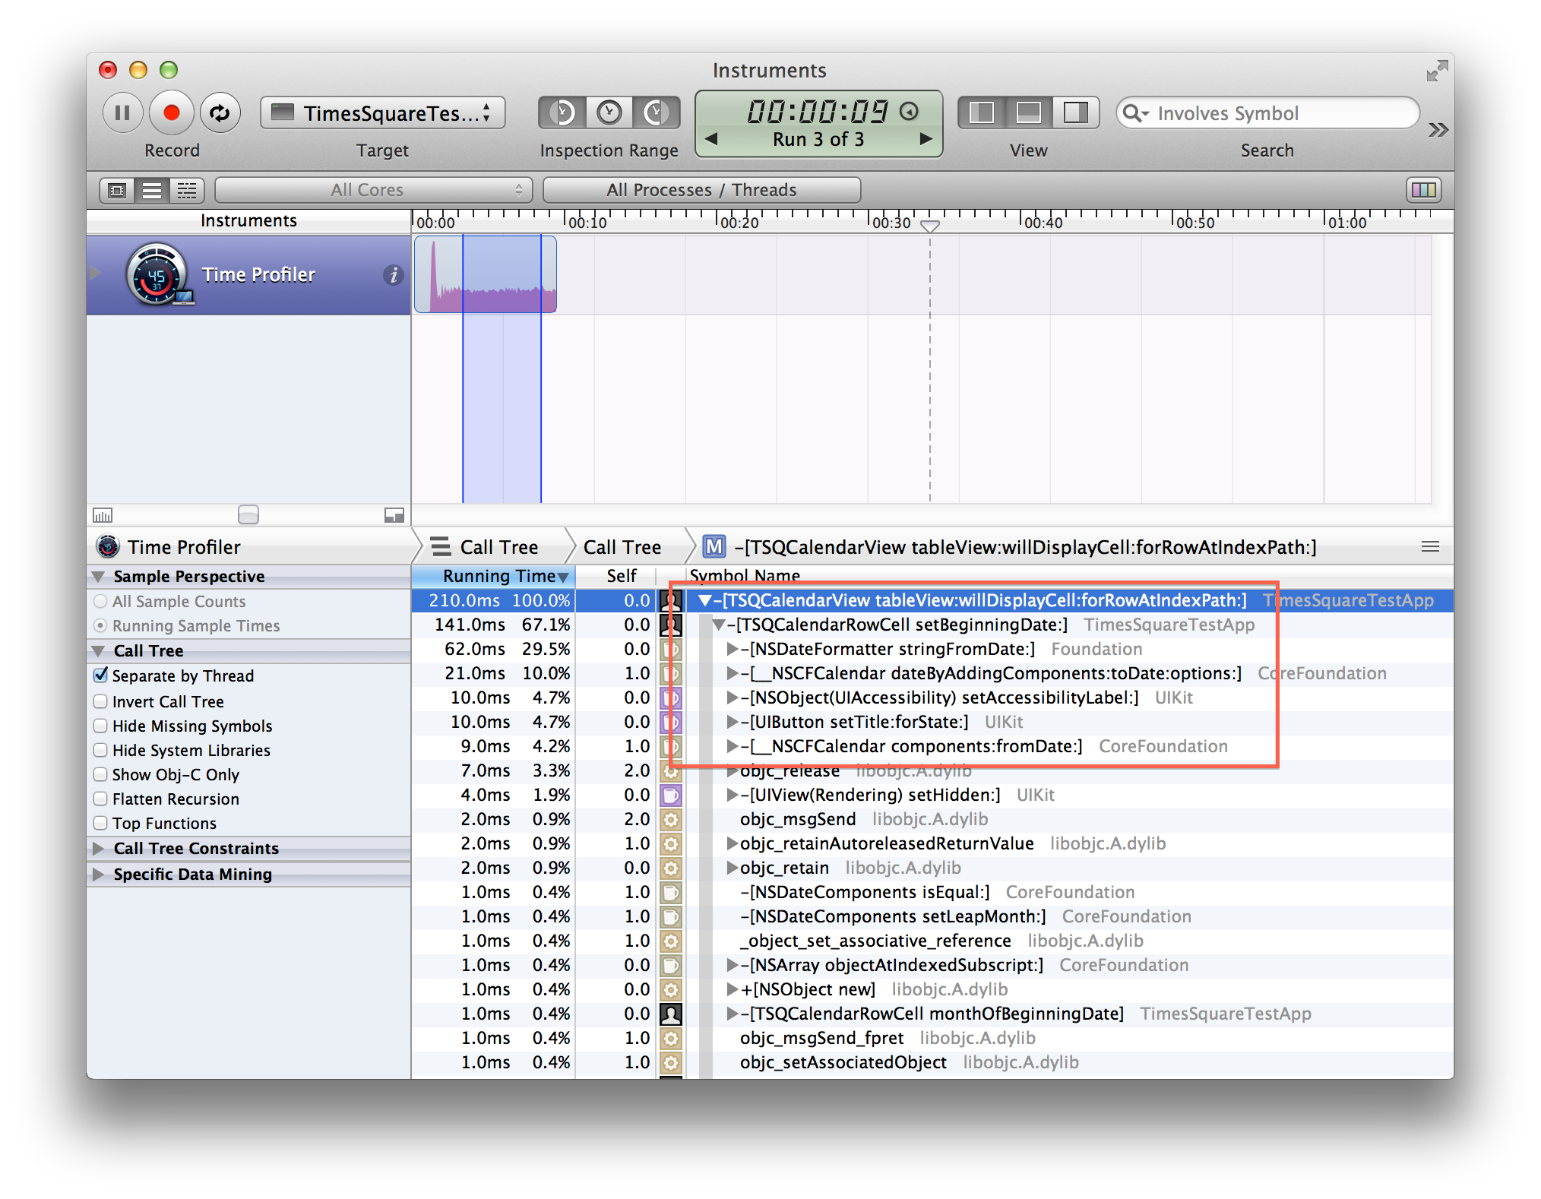Open the All Cores popup
The height and width of the screenshot is (1199, 1541).
click(x=373, y=190)
